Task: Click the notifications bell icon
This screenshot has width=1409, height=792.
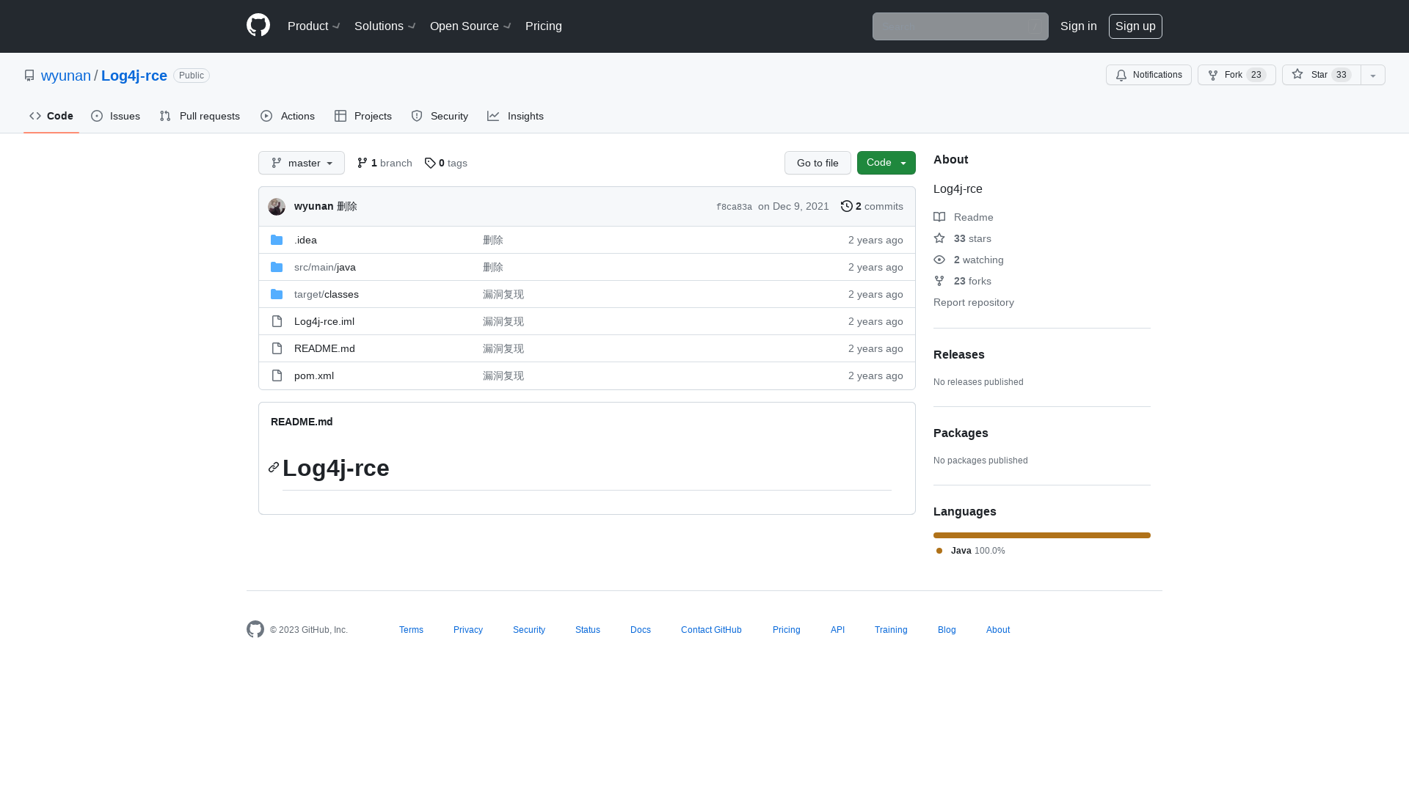Action: pos(1121,76)
